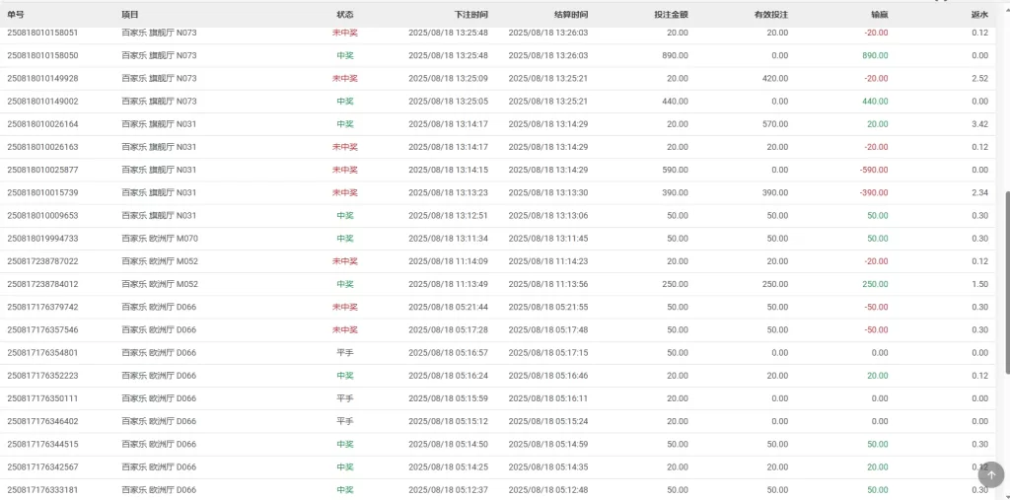Click bet time 2025/08/18 13:14:15
Image resolution: width=1010 pixels, height=500 pixels.
click(449, 170)
